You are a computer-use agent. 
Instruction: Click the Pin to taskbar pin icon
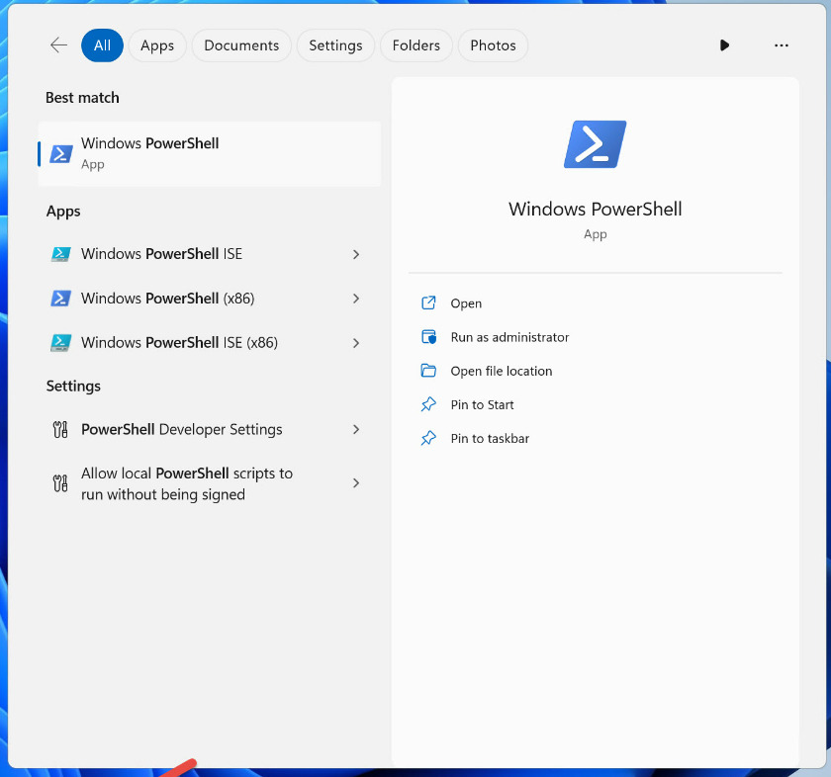[x=428, y=438]
